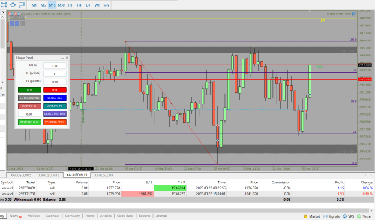Screen dimensions: 375x220
Task: Close the lower left side panel
Action: 3,95
